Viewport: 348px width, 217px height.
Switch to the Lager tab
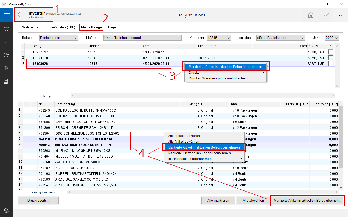coord(113,27)
